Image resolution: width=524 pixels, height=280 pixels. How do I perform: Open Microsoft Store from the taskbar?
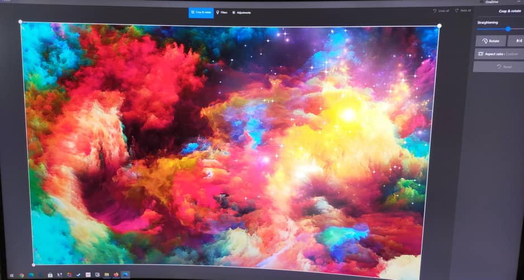pos(50,275)
